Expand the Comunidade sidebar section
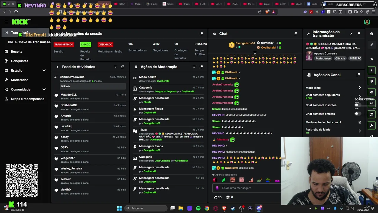Viewport: 378px width, 213px height. pos(44,89)
